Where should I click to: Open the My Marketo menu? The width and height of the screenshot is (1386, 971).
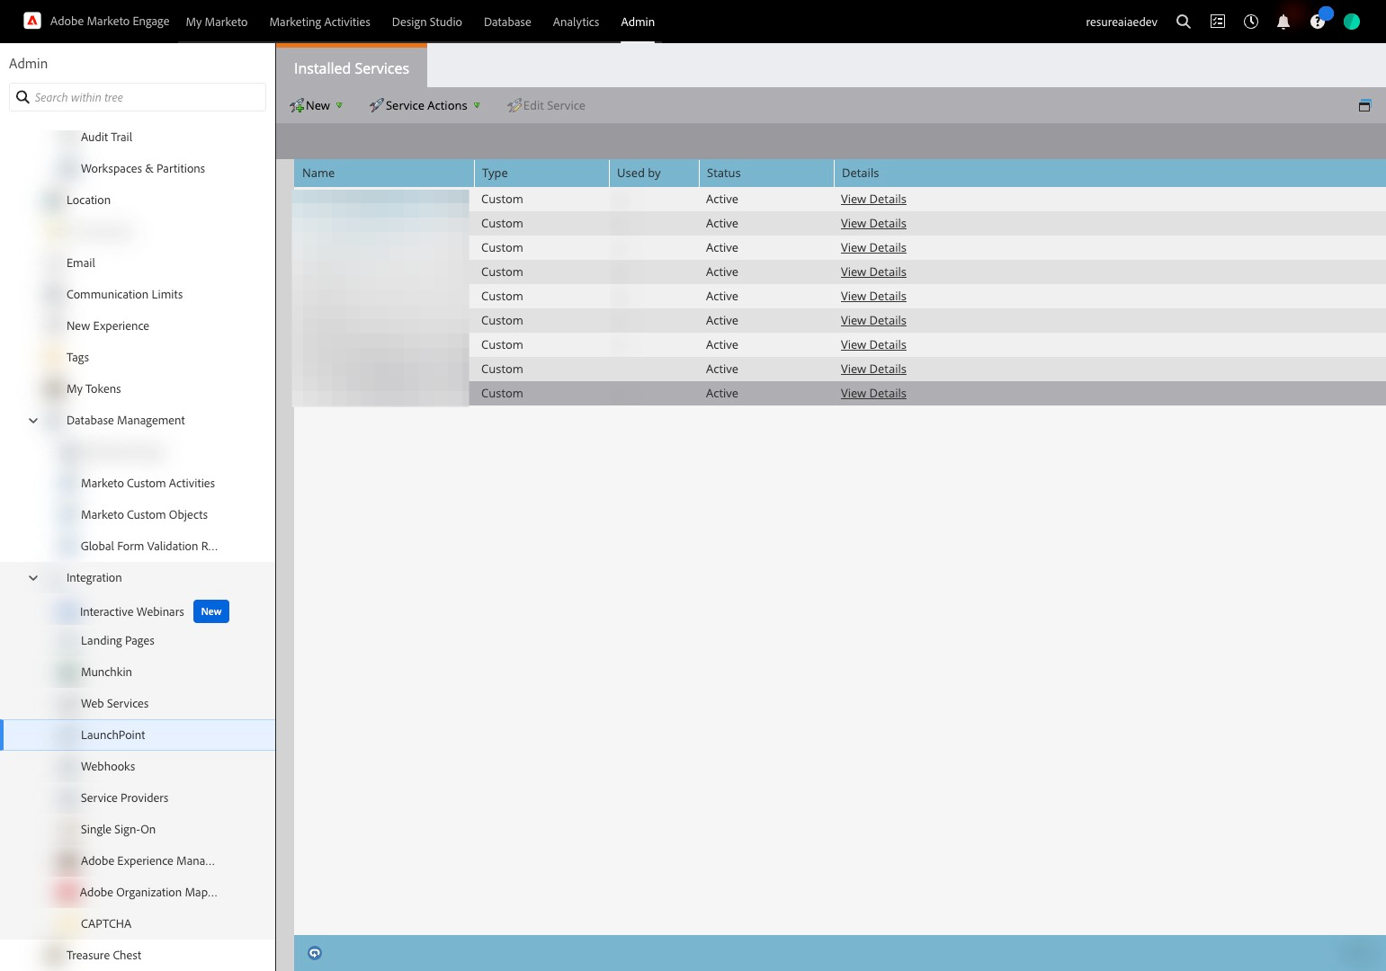[x=217, y=22]
